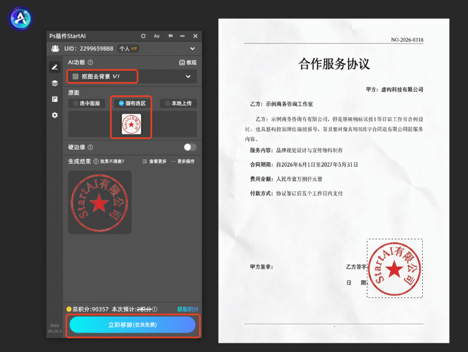The height and width of the screenshot is (352, 468).
Task: Click the red stamp inside the canvas selection
Action: pos(394,269)
